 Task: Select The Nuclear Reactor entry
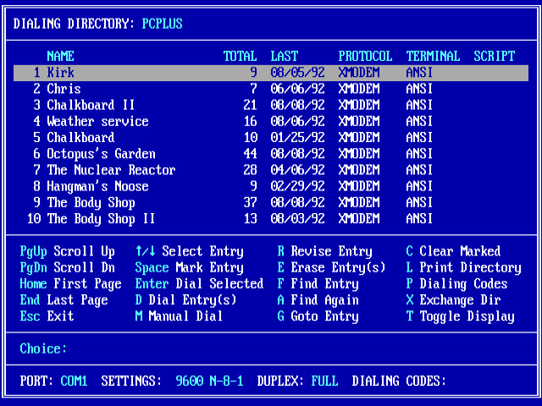(271, 170)
